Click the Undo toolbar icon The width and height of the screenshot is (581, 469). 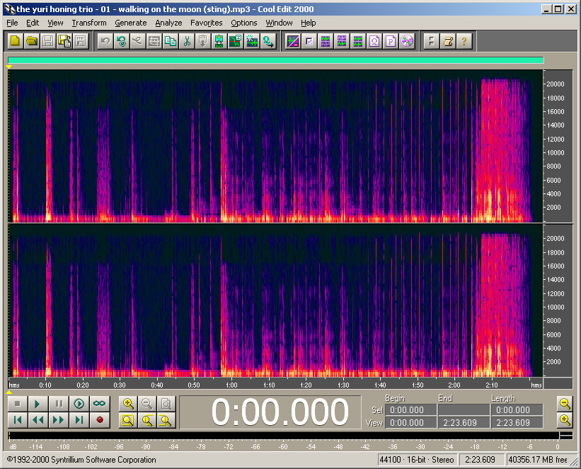click(x=105, y=41)
